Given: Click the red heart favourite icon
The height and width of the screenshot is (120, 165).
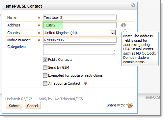Looking at the screenshot, I should [85, 84].
